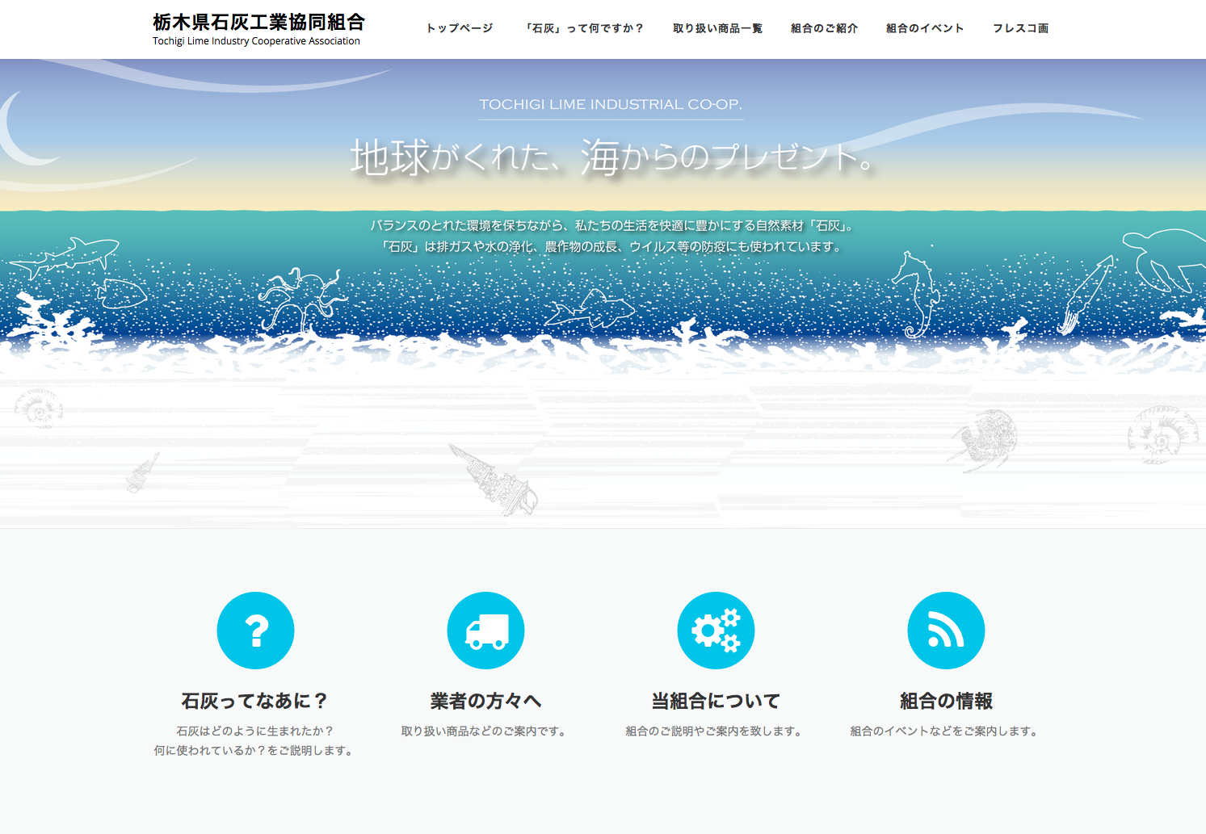Click the delivery truck circle icon

(485, 631)
